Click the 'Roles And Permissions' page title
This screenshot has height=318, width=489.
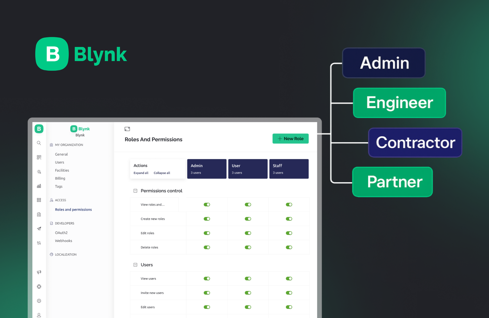click(153, 139)
